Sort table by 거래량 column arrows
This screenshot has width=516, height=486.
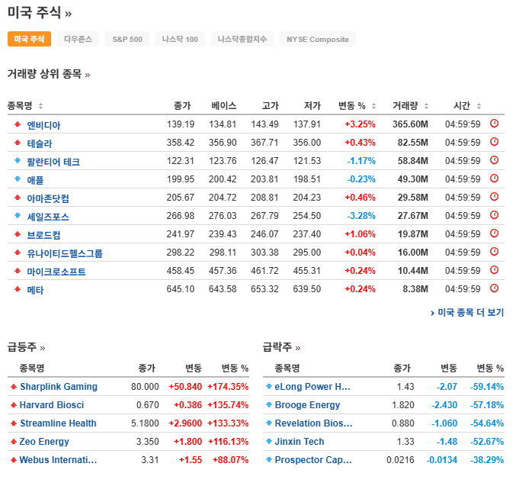click(427, 106)
